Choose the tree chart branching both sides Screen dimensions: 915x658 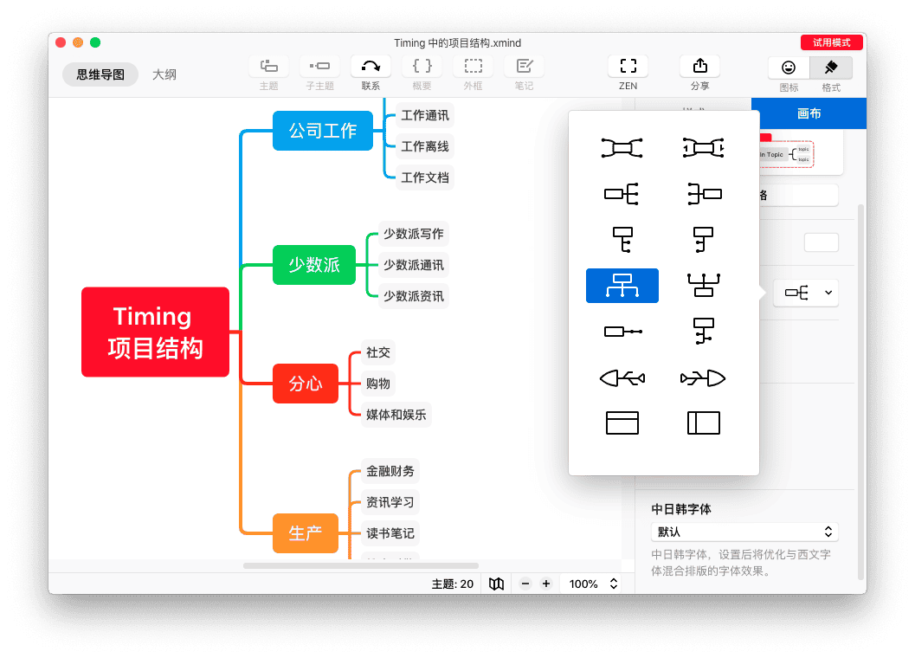coord(703,332)
